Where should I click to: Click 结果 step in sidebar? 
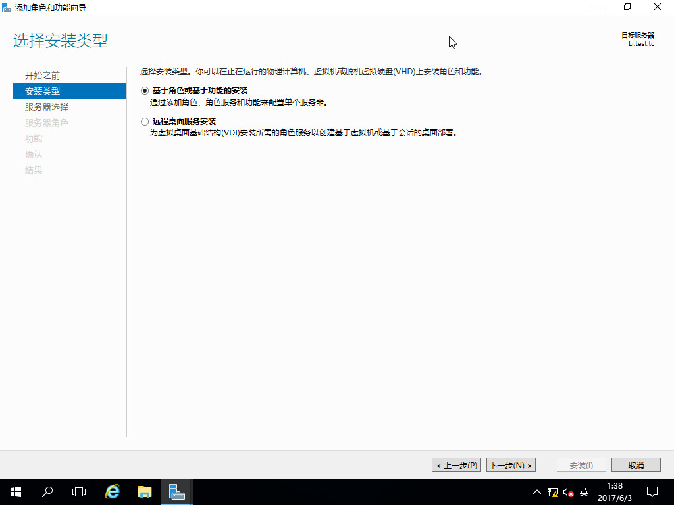pos(34,170)
